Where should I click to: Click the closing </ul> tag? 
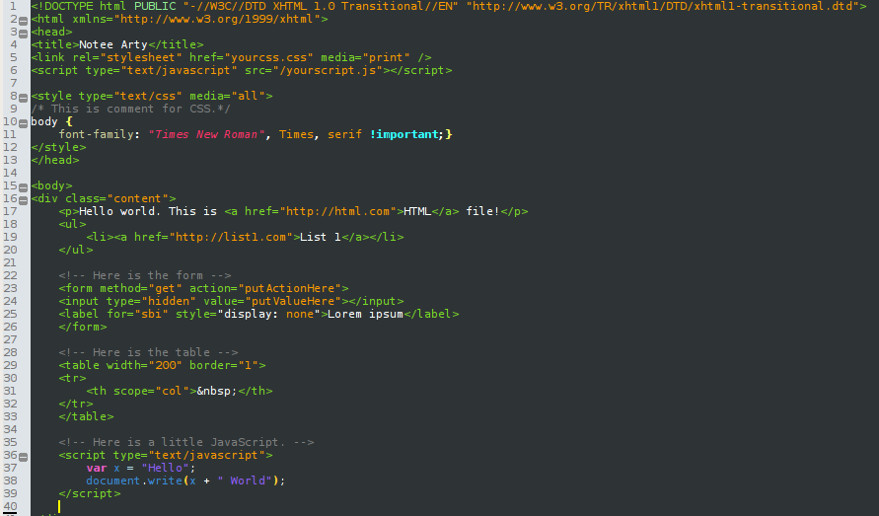[x=76, y=250]
